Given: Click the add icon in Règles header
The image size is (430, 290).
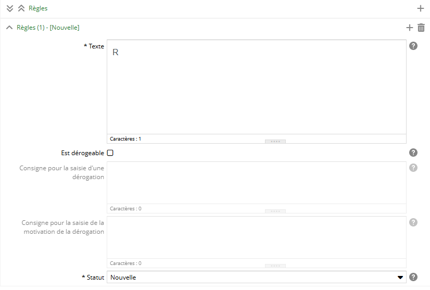Looking at the screenshot, I should pyautogui.click(x=421, y=8).
